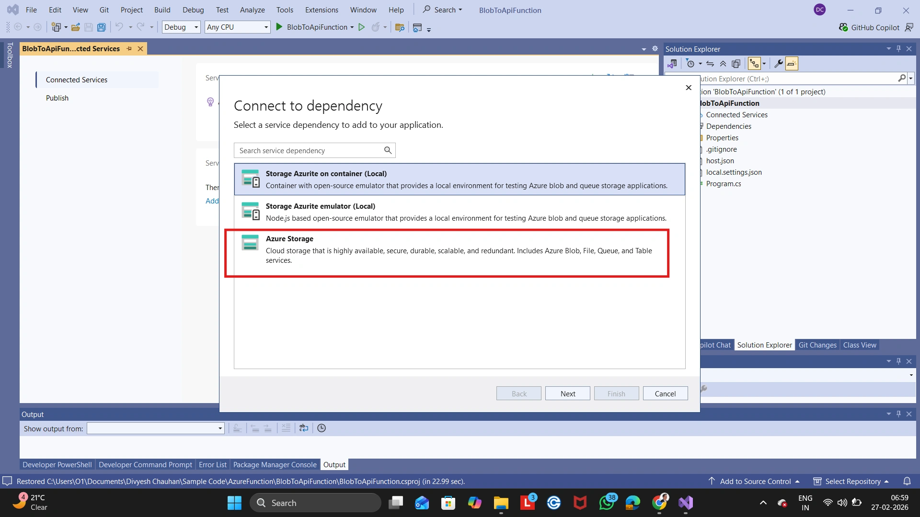The image size is (920, 517).
Task: Click the folder browse icon in toolbar
Action: pos(400,27)
